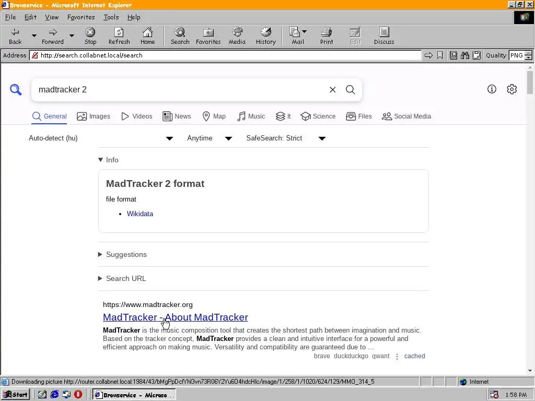
Task: Open the IE Search toolbar button
Action: tap(180, 36)
